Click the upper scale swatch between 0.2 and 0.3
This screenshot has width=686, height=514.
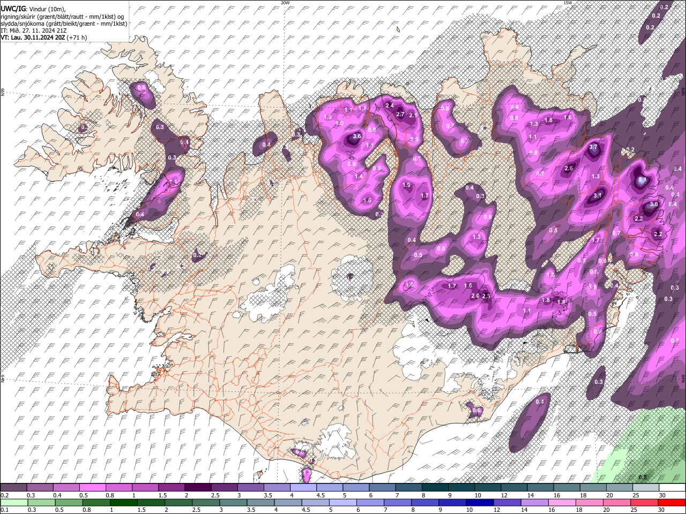click(13, 487)
